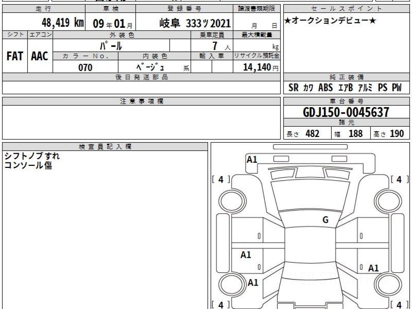Click the G mark on the windshield
The height and width of the screenshot is (309, 412).
[x=325, y=220]
